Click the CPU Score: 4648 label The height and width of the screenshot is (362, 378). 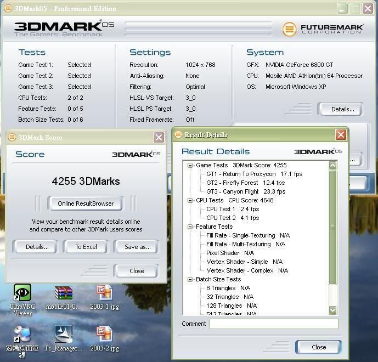click(x=251, y=201)
